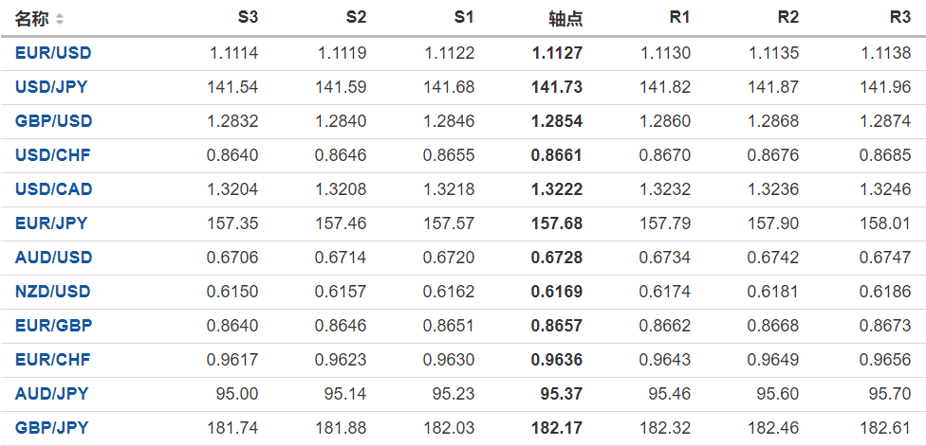Go to the EUR/JPY pair page

pos(51,223)
